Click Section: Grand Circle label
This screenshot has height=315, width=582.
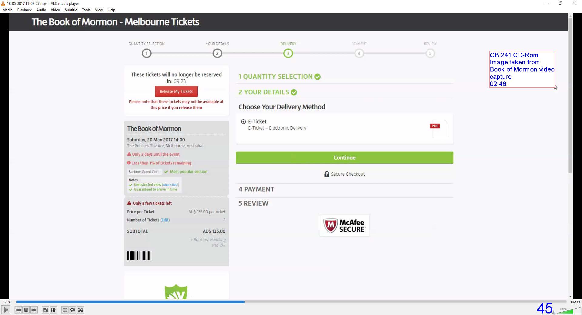tap(144, 172)
